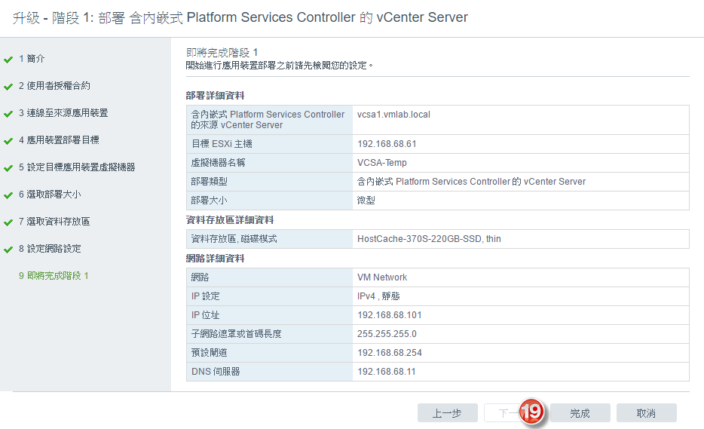704x429 pixels.
Task: Click the 目標 ESXi 主機 label cell
Action: click(x=269, y=144)
